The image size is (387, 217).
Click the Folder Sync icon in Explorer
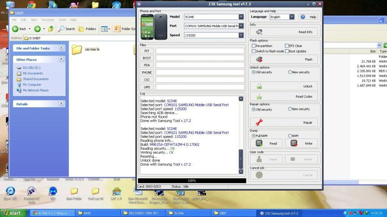click(118, 29)
